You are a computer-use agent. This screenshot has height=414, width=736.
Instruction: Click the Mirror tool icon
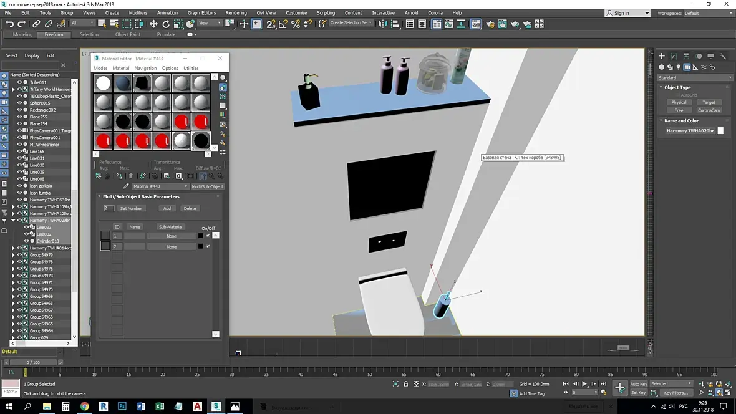382,24
